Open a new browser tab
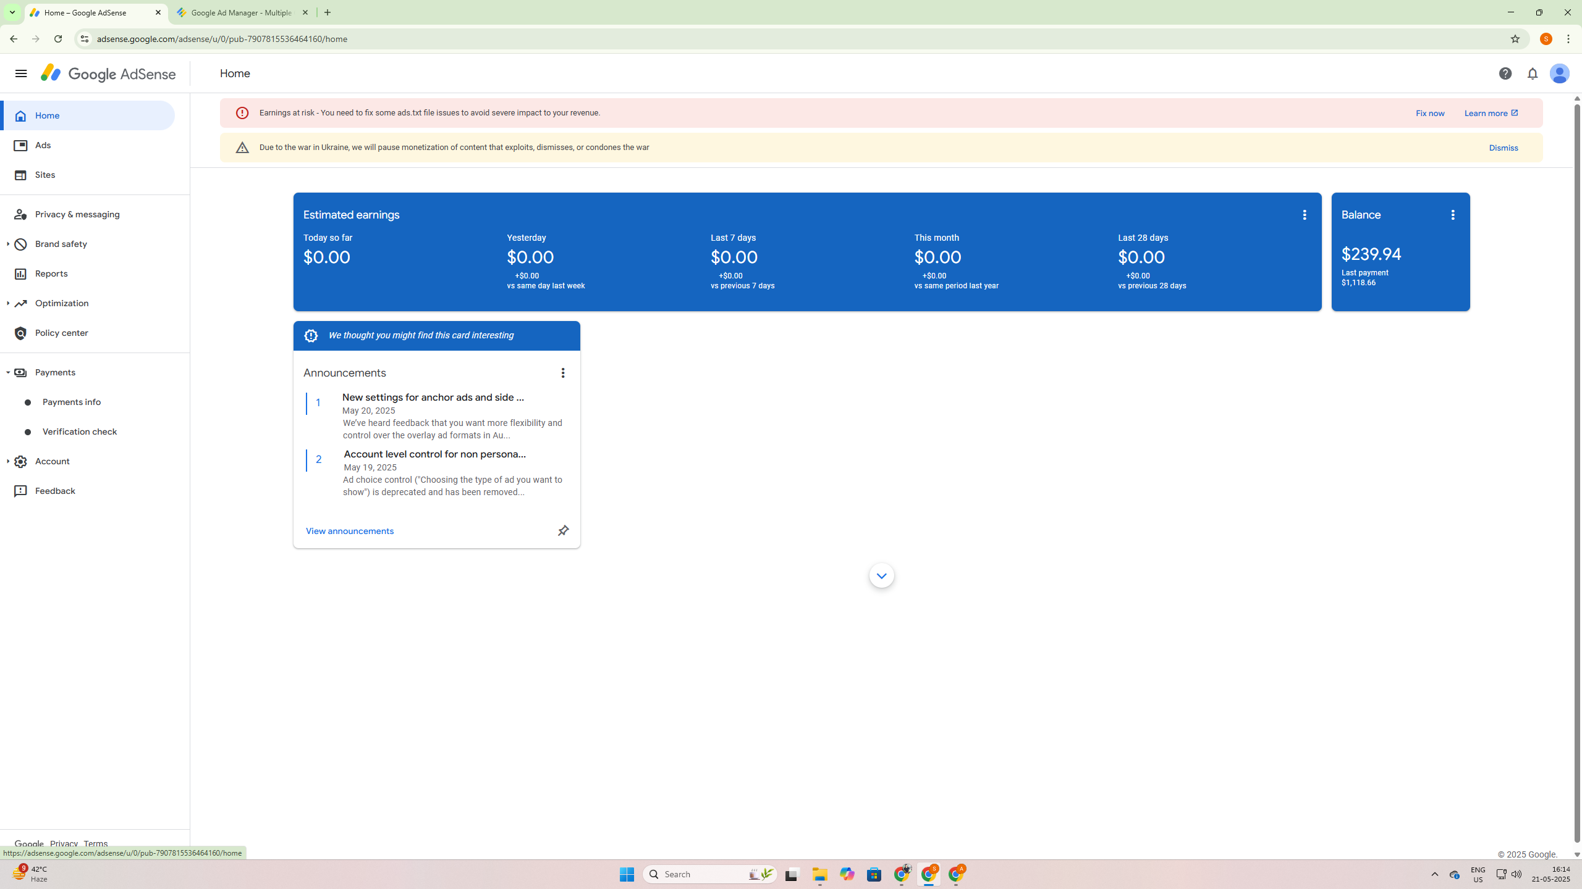The height and width of the screenshot is (889, 1582). click(328, 12)
